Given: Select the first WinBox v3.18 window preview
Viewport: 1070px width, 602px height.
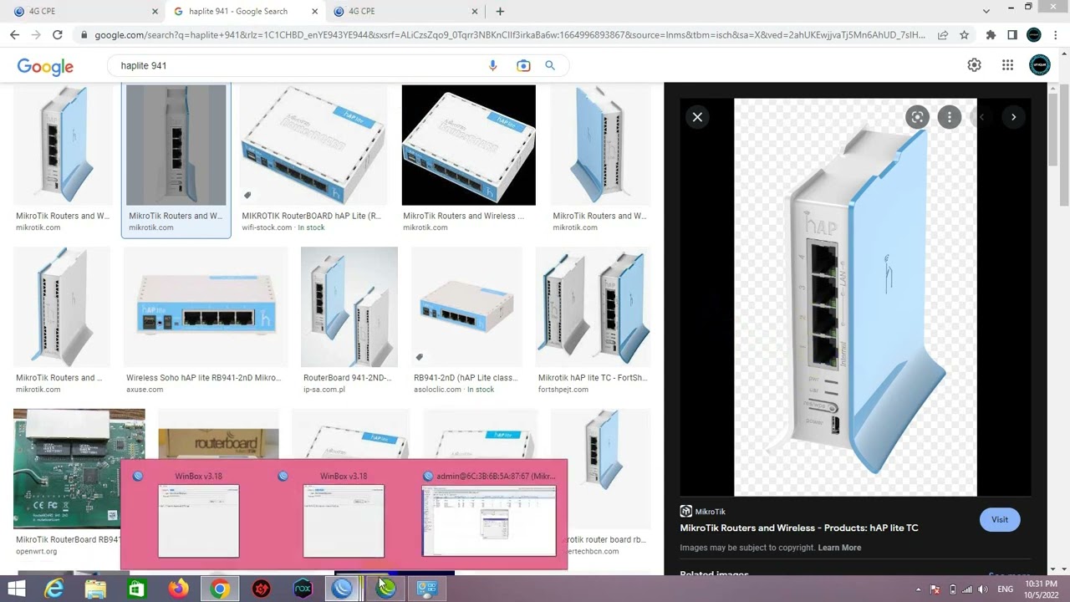Looking at the screenshot, I should (x=199, y=515).
